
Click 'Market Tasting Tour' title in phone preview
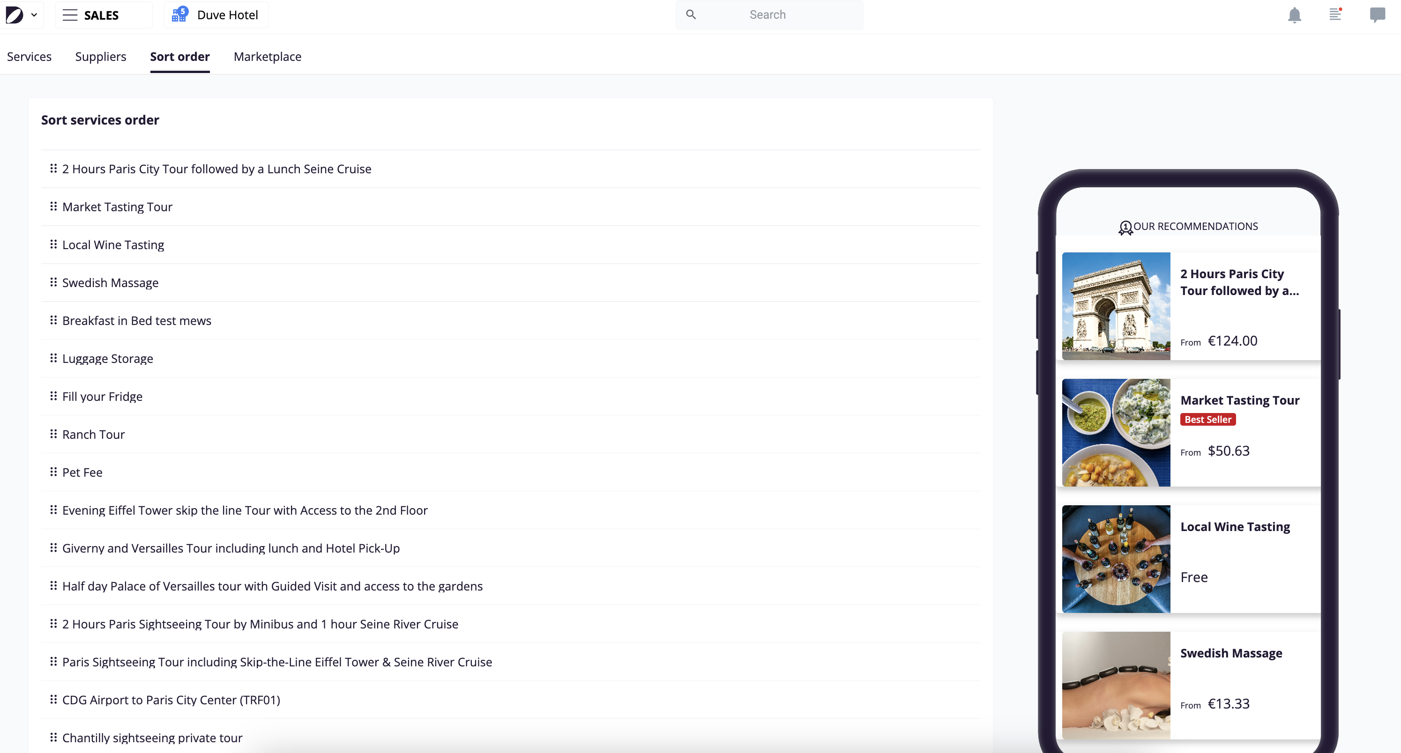pos(1240,400)
